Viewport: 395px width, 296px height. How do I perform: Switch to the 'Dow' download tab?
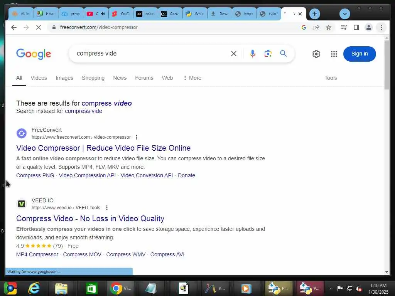click(219, 14)
